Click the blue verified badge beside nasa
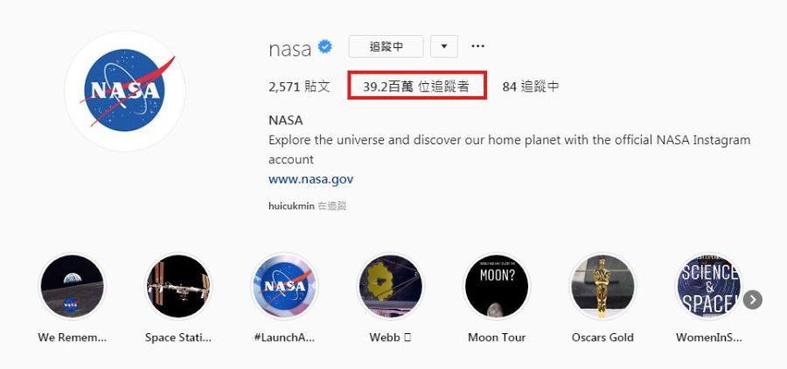Image resolution: width=787 pixels, height=369 pixels. pyautogui.click(x=325, y=47)
